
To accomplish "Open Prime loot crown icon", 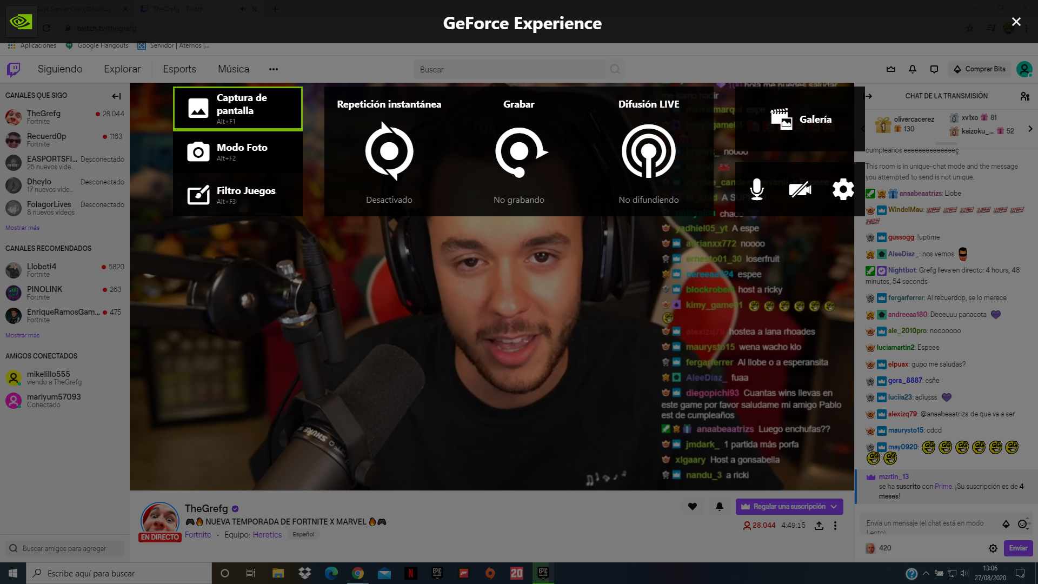I will 891,69.
